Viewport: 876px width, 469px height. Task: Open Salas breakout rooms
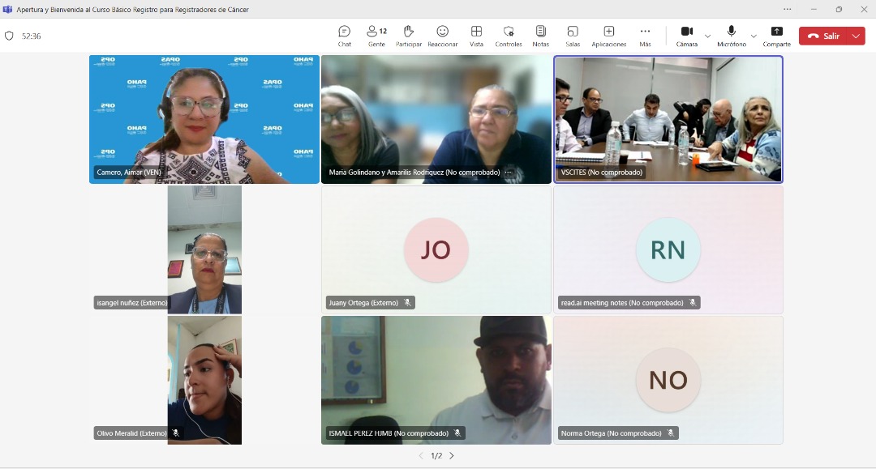pyautogui.click(x=573, y=36)
